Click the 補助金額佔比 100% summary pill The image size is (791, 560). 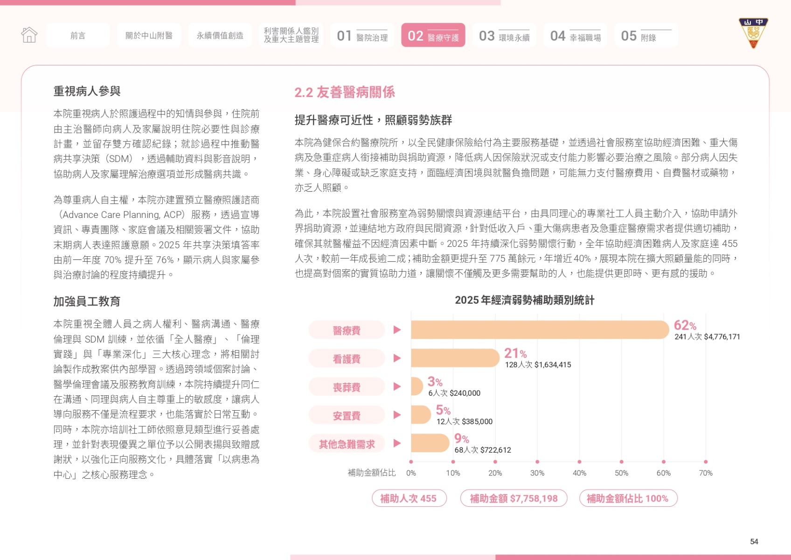pos(628,498)
